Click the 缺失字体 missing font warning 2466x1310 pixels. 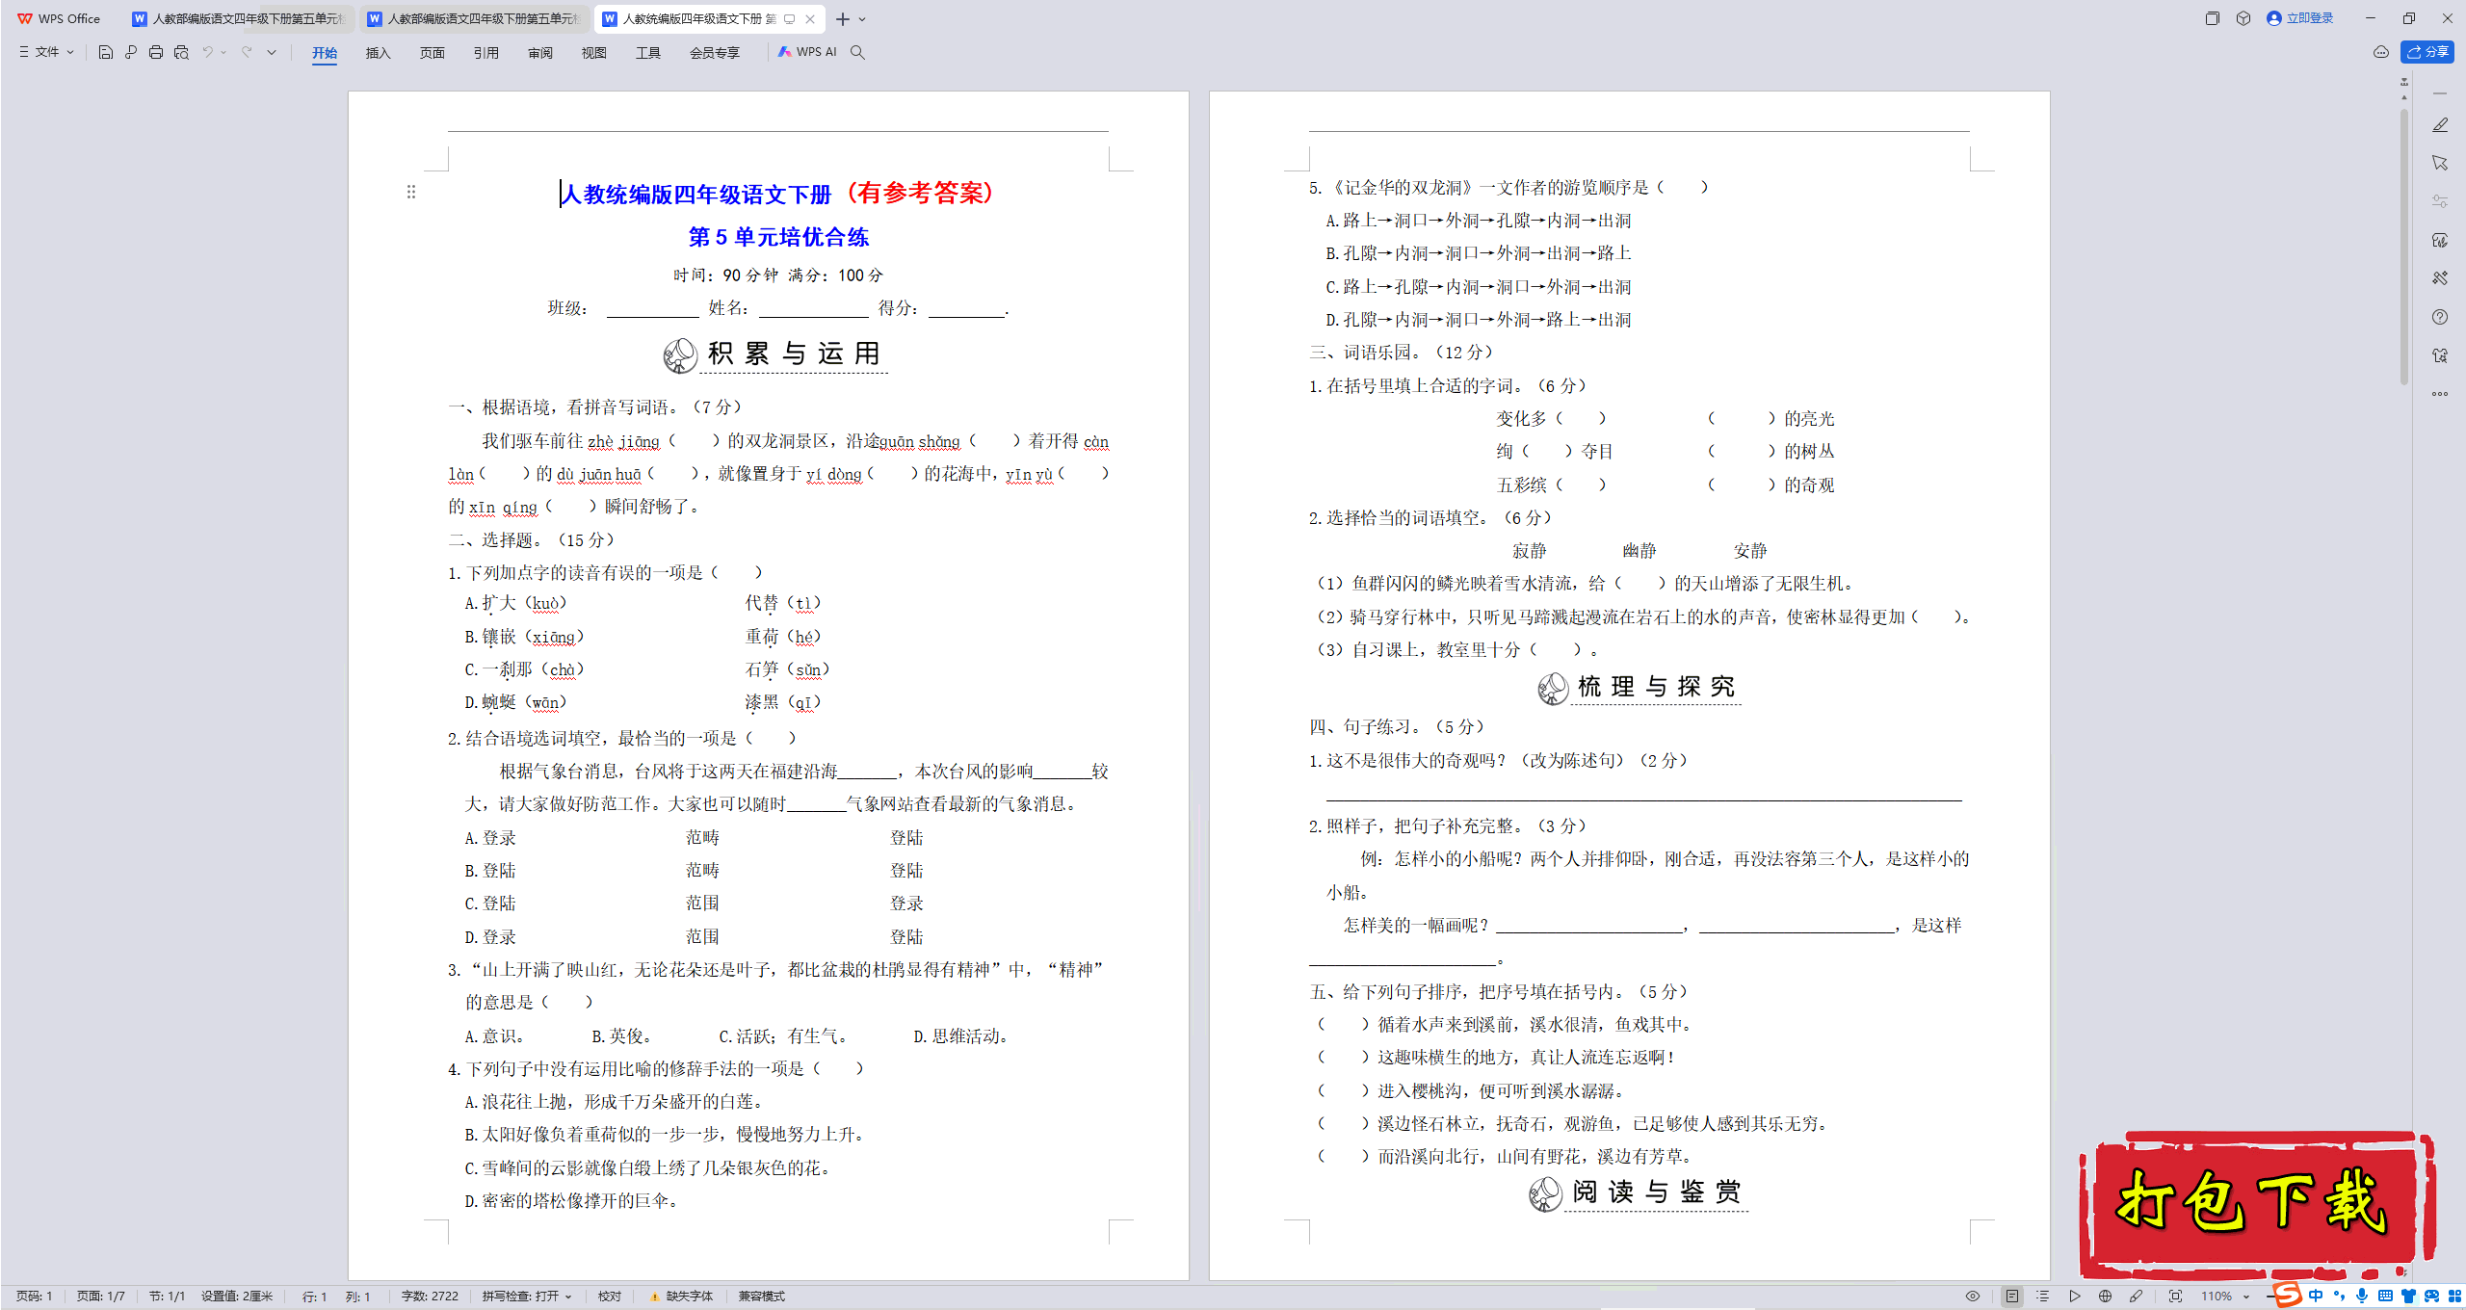coord(682,1297)
